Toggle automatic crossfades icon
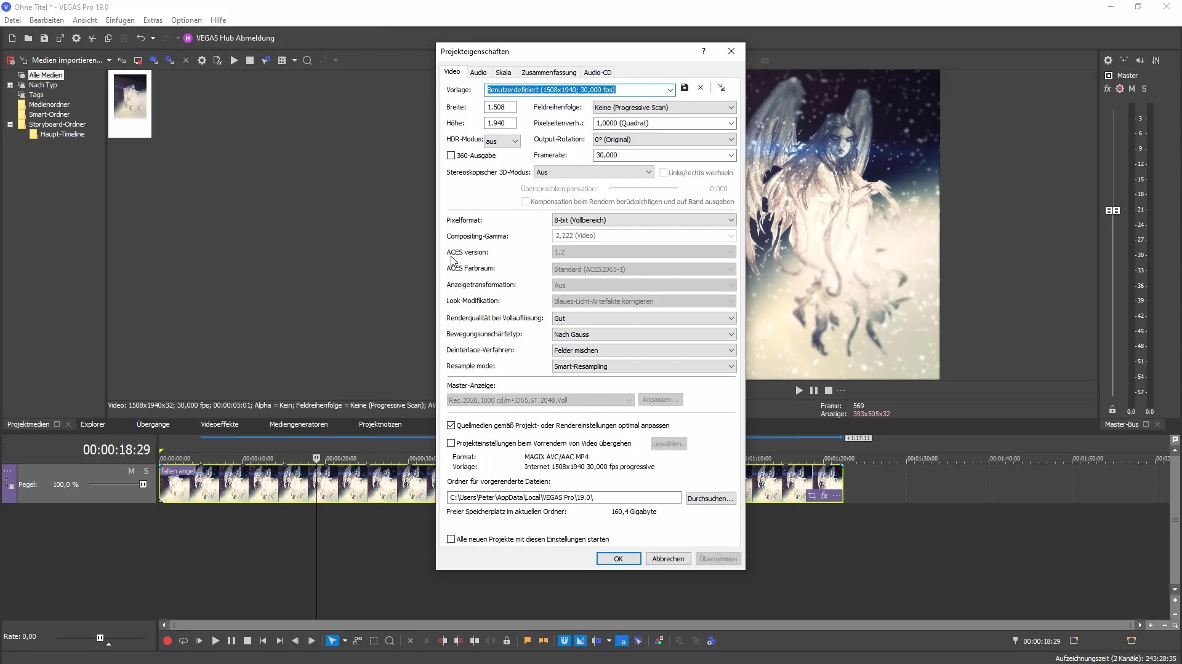 click(x=581, y=641)
